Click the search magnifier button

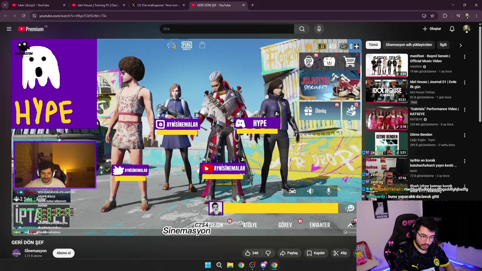(x=302, y=29)
